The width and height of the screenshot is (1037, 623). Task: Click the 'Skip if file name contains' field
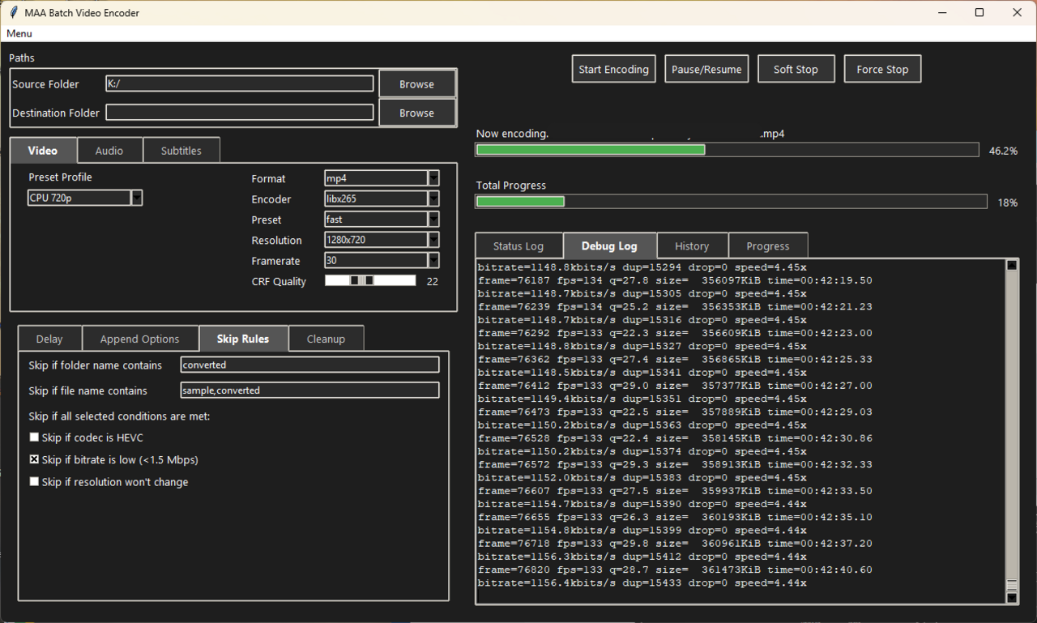point(310,390)
